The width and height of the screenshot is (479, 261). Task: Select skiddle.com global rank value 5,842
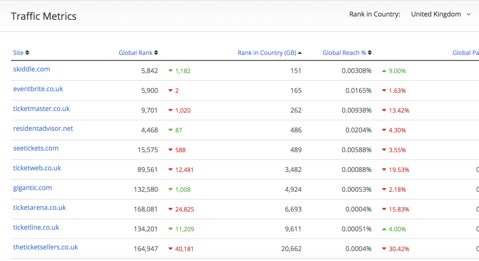pos(149,71)
